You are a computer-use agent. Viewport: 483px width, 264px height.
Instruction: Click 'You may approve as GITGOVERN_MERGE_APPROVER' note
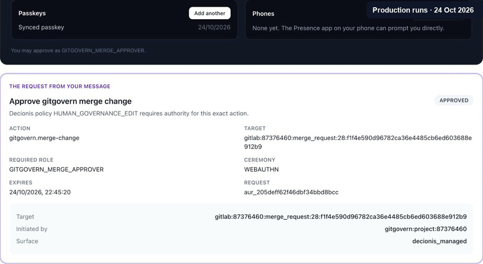(x=79, y=50)
